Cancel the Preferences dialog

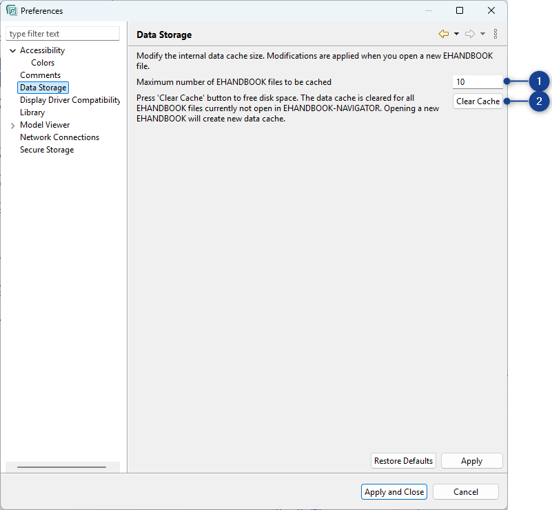point(466,492)
